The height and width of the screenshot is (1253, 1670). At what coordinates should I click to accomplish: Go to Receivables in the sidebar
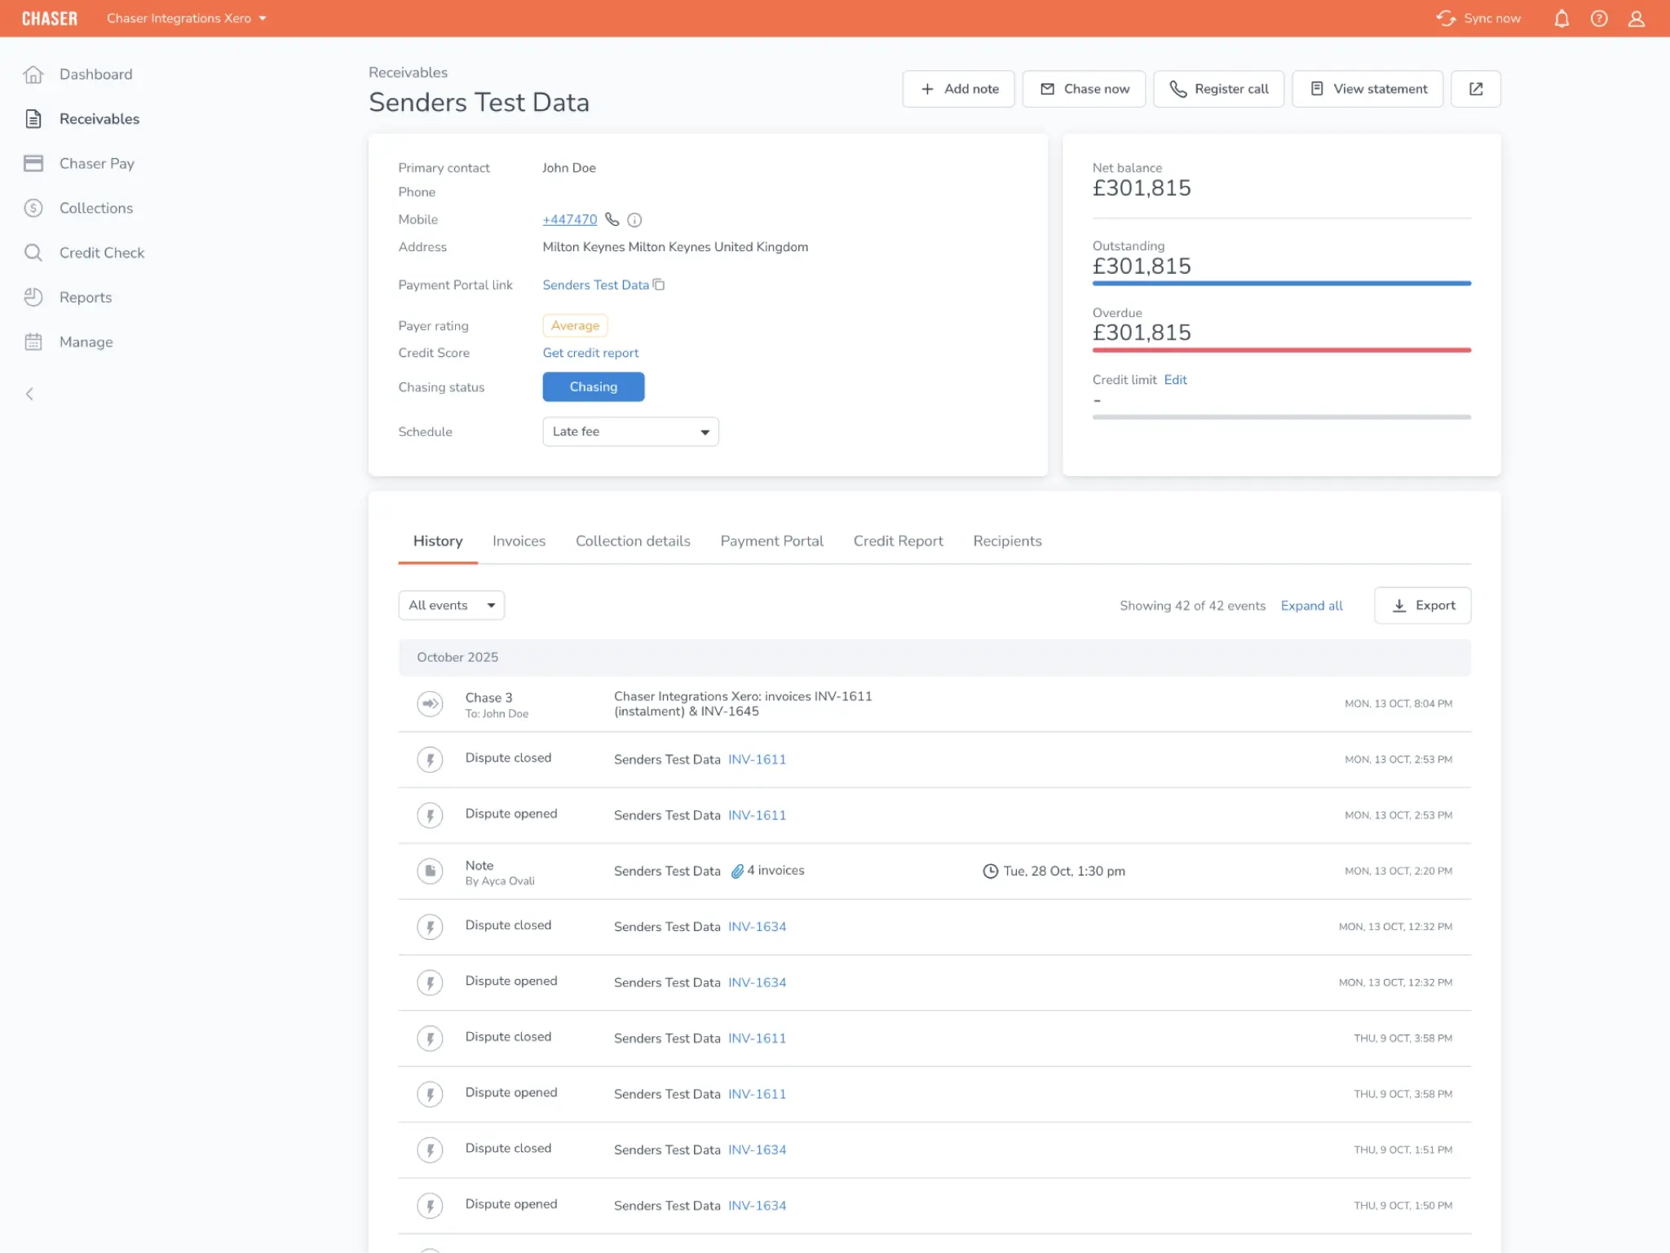(99, 119)
